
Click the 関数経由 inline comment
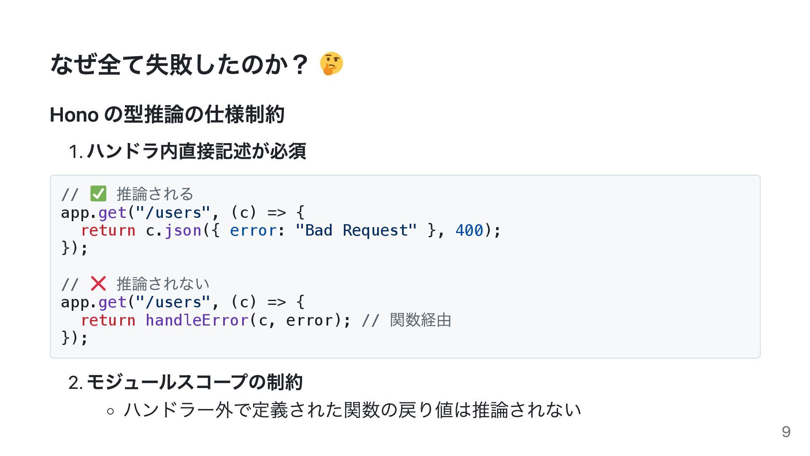click(420, 320)
